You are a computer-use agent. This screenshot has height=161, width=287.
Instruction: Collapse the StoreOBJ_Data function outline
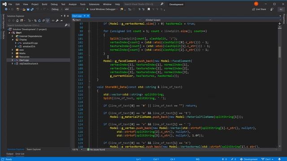pyautogui.click(x=89, y=87)
